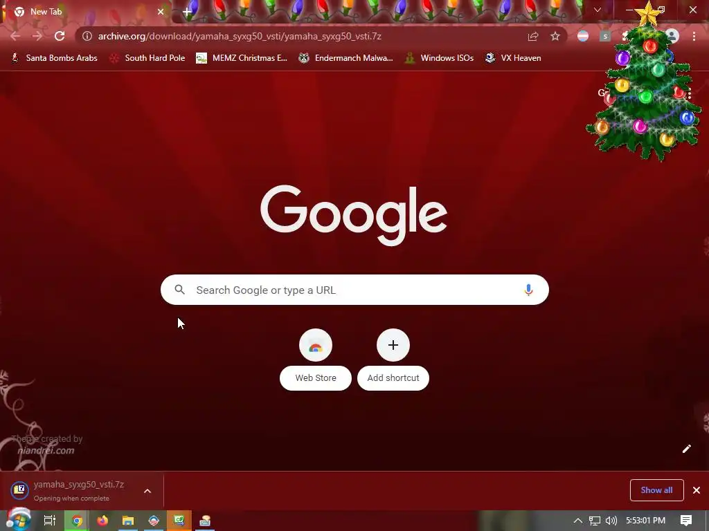Open the Action Center notifications icon
The height and width of the screenshot is (531, 709).
[x=686, y=521]
